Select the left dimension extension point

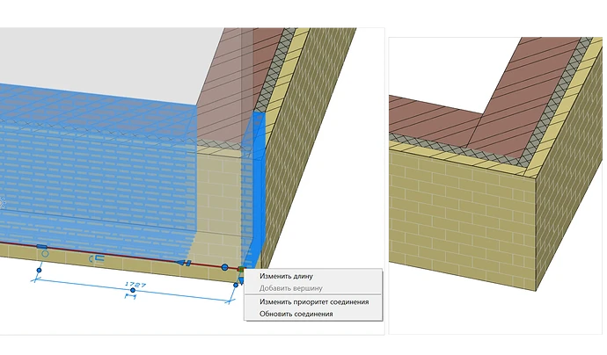pyautogui.click(x=39, y=270)
